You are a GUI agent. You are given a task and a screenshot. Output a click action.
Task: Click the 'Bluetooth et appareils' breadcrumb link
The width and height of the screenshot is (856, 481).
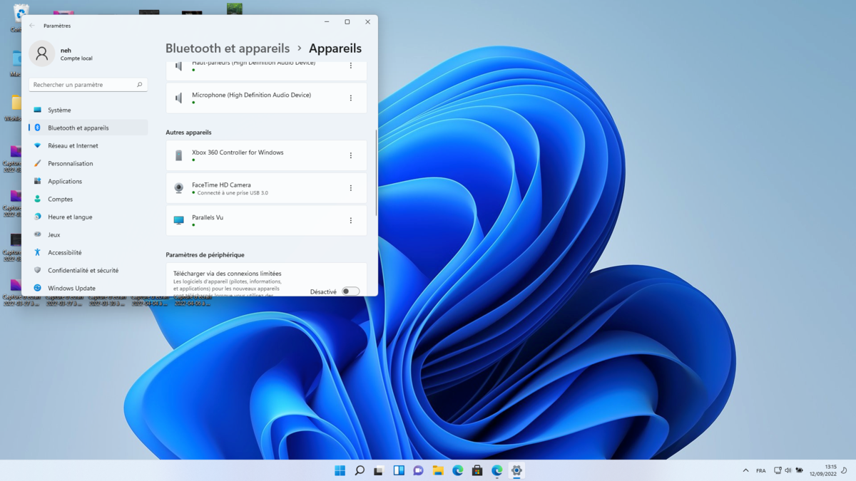(x=228, y=48)
